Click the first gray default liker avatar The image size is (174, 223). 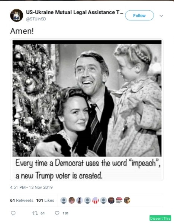pos(64,200)
